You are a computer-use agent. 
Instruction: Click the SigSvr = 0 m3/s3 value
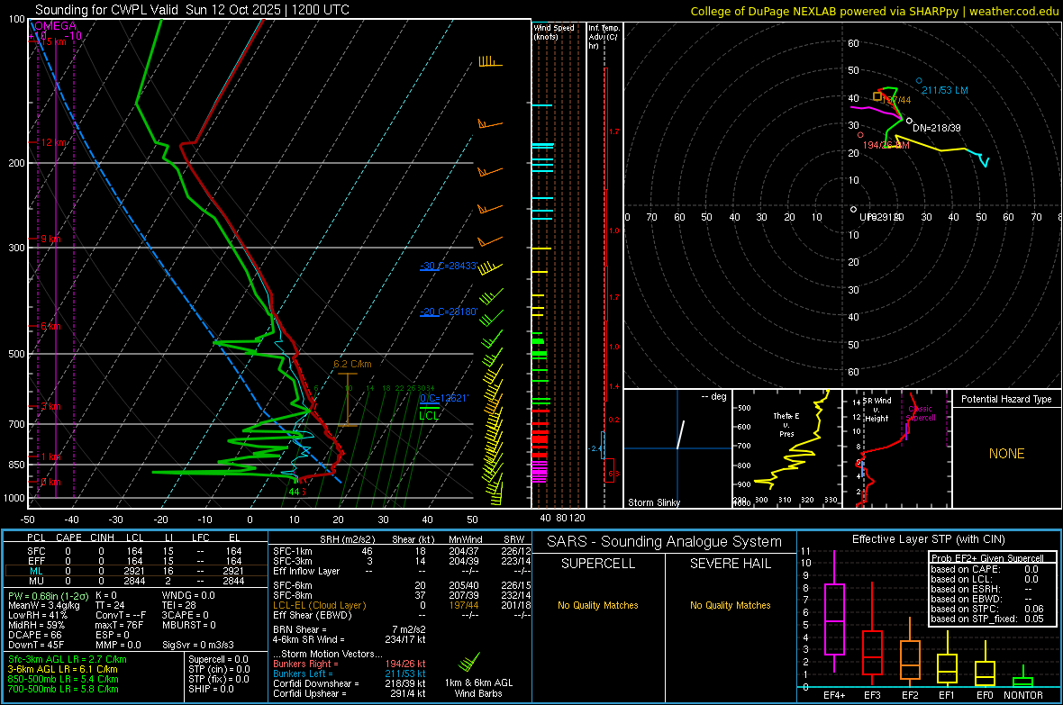[x=198, y=645]
